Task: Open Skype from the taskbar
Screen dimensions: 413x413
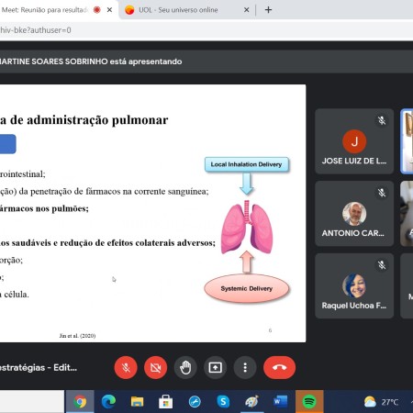Action: [x=223, y=401]
